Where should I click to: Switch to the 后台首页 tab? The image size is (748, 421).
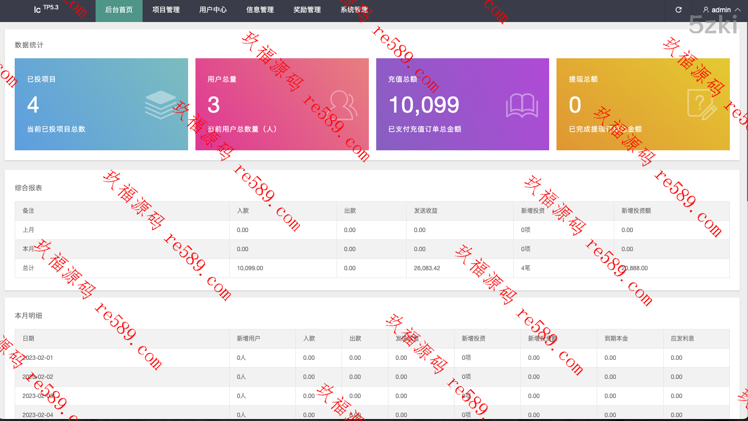119,10
